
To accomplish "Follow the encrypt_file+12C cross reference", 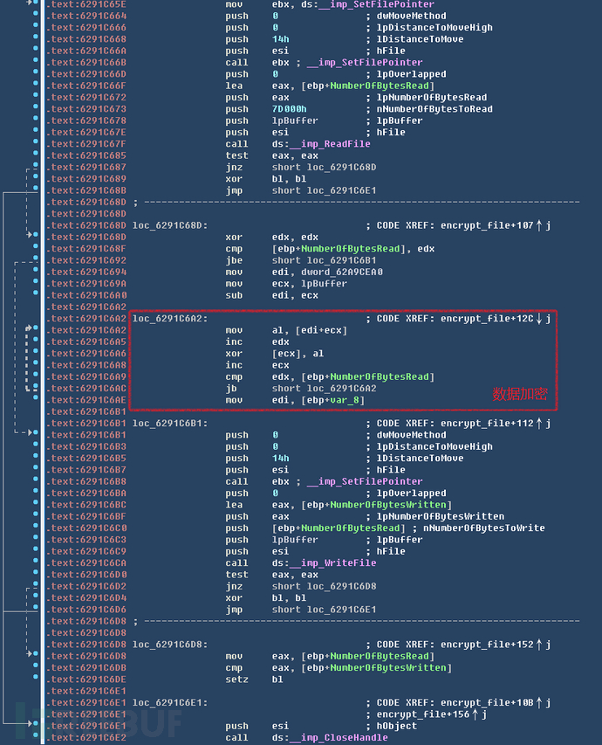I will [x=487, y=318].
